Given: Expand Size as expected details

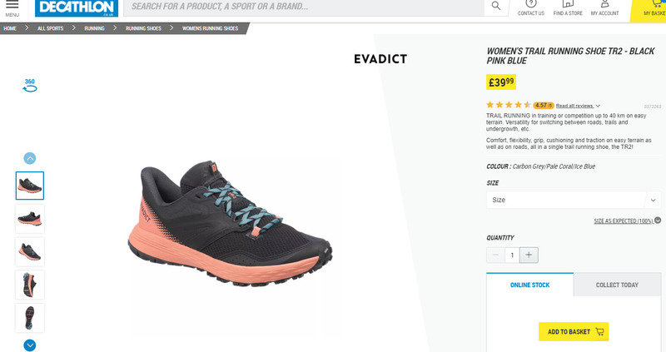Looking at the screenshot, I should (627, 221).
